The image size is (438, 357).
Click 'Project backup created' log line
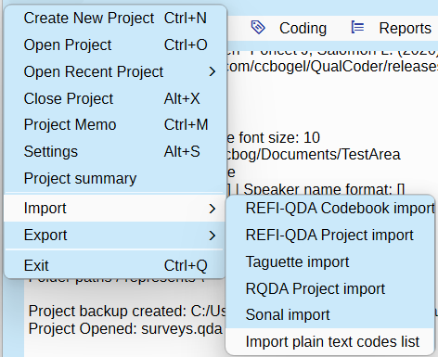tap(127, 311)
